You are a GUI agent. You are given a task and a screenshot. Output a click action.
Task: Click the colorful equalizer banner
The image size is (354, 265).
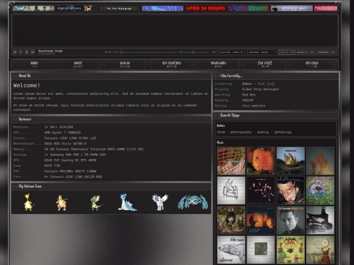point(248,9)
